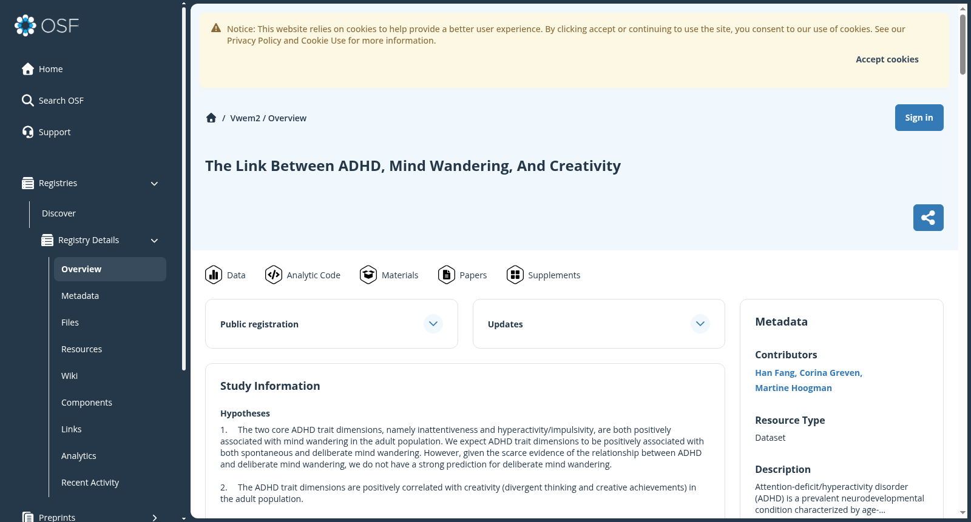The width and height of the screenshot is (971, 522).
Task: Open the share button
Action: (928, 218)
